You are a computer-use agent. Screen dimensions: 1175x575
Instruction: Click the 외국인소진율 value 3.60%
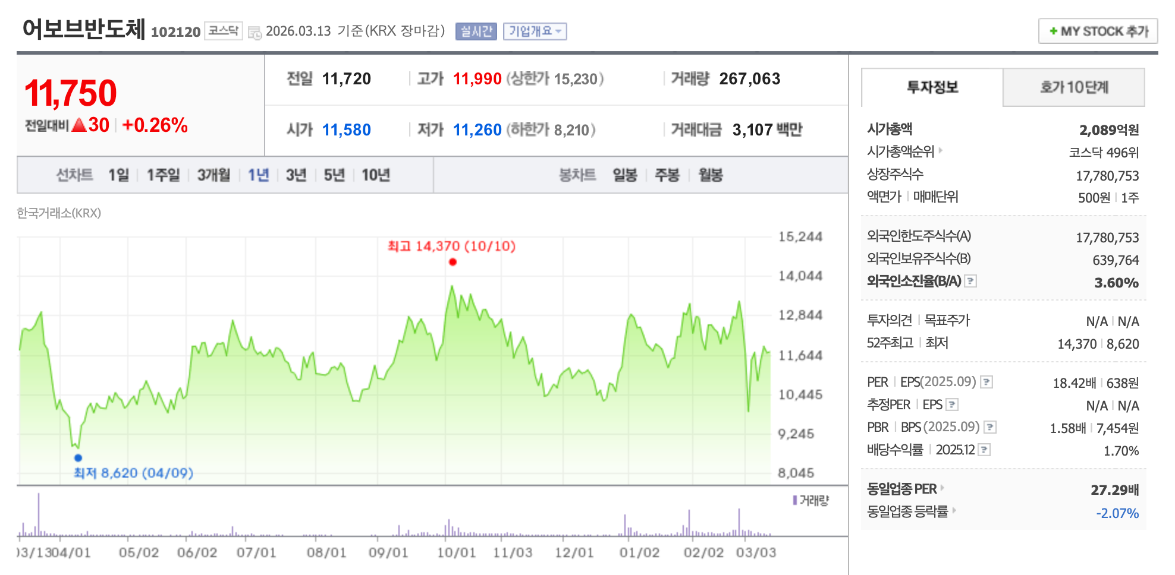tap(1117, 283)
